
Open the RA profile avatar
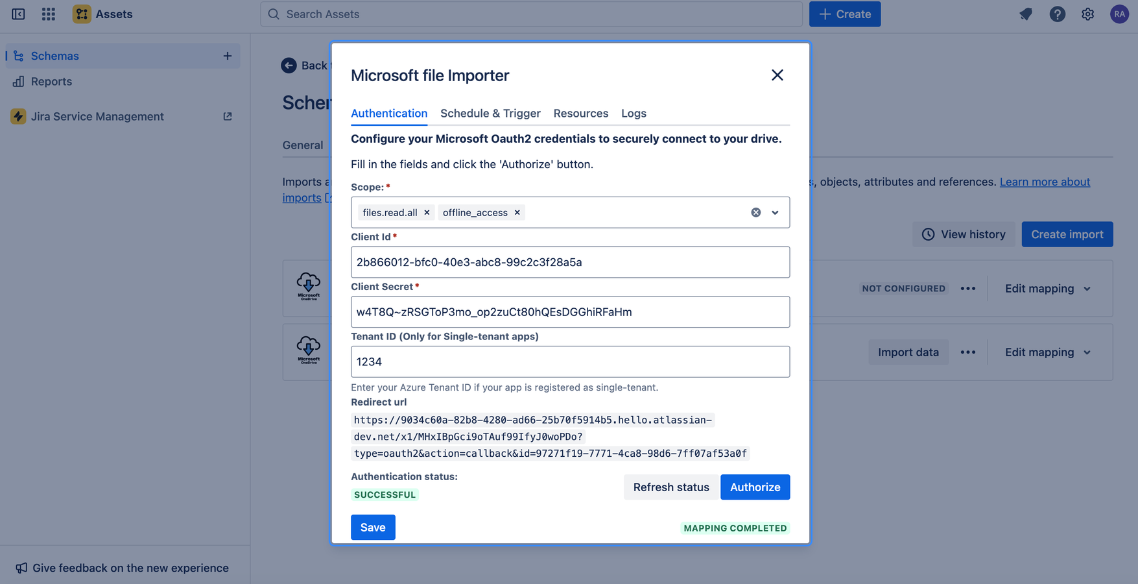tap(1119, 14)
